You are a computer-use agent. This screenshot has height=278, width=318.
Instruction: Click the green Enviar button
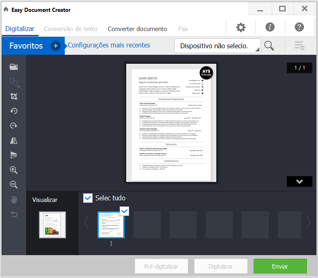click(280, 266)
